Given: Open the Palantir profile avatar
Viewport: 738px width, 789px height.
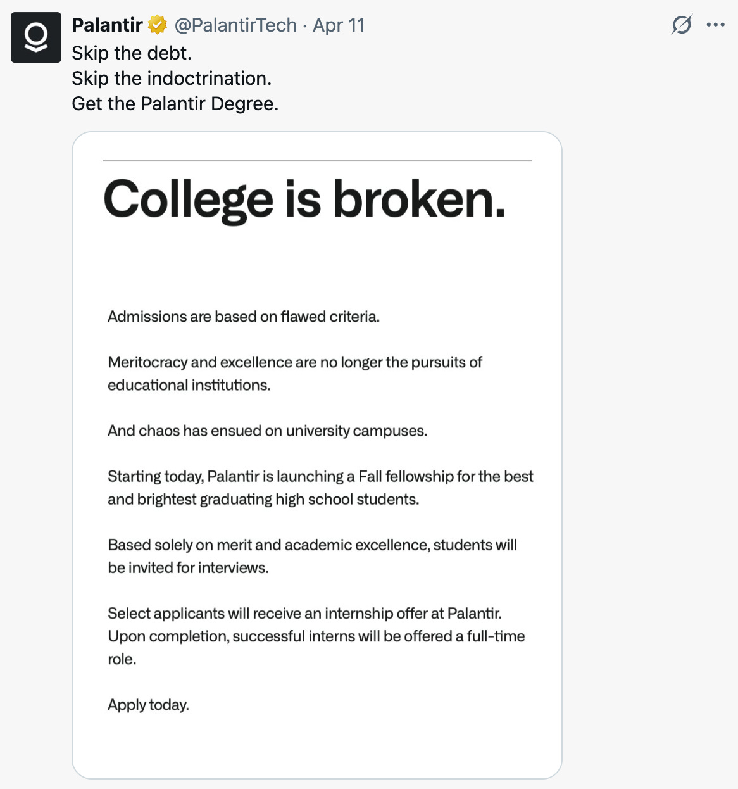Looking at the screenshot, I should (x=36, y=37).
